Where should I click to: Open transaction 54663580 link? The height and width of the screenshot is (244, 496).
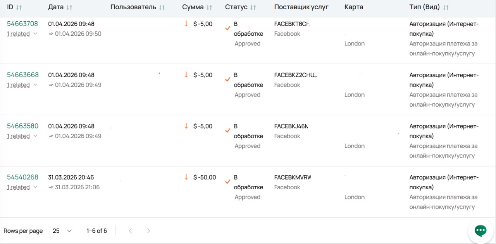pos(22,126)
